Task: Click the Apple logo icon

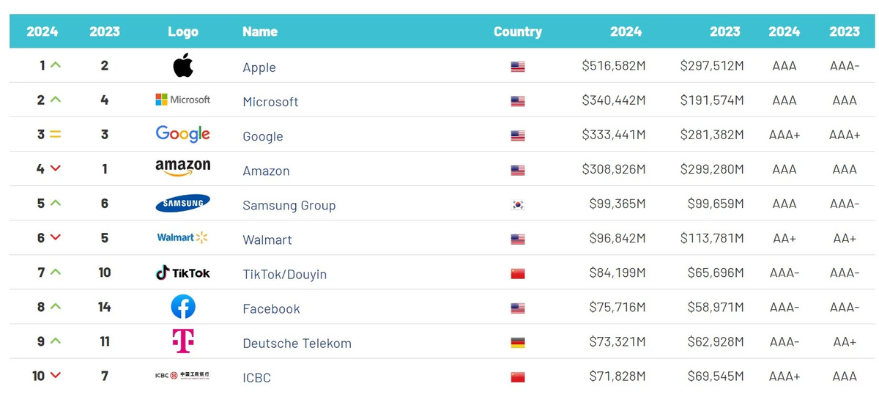Action: coord(183,65)
